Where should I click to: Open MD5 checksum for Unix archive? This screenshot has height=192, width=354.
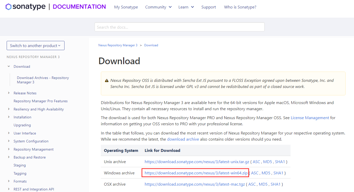267,162
